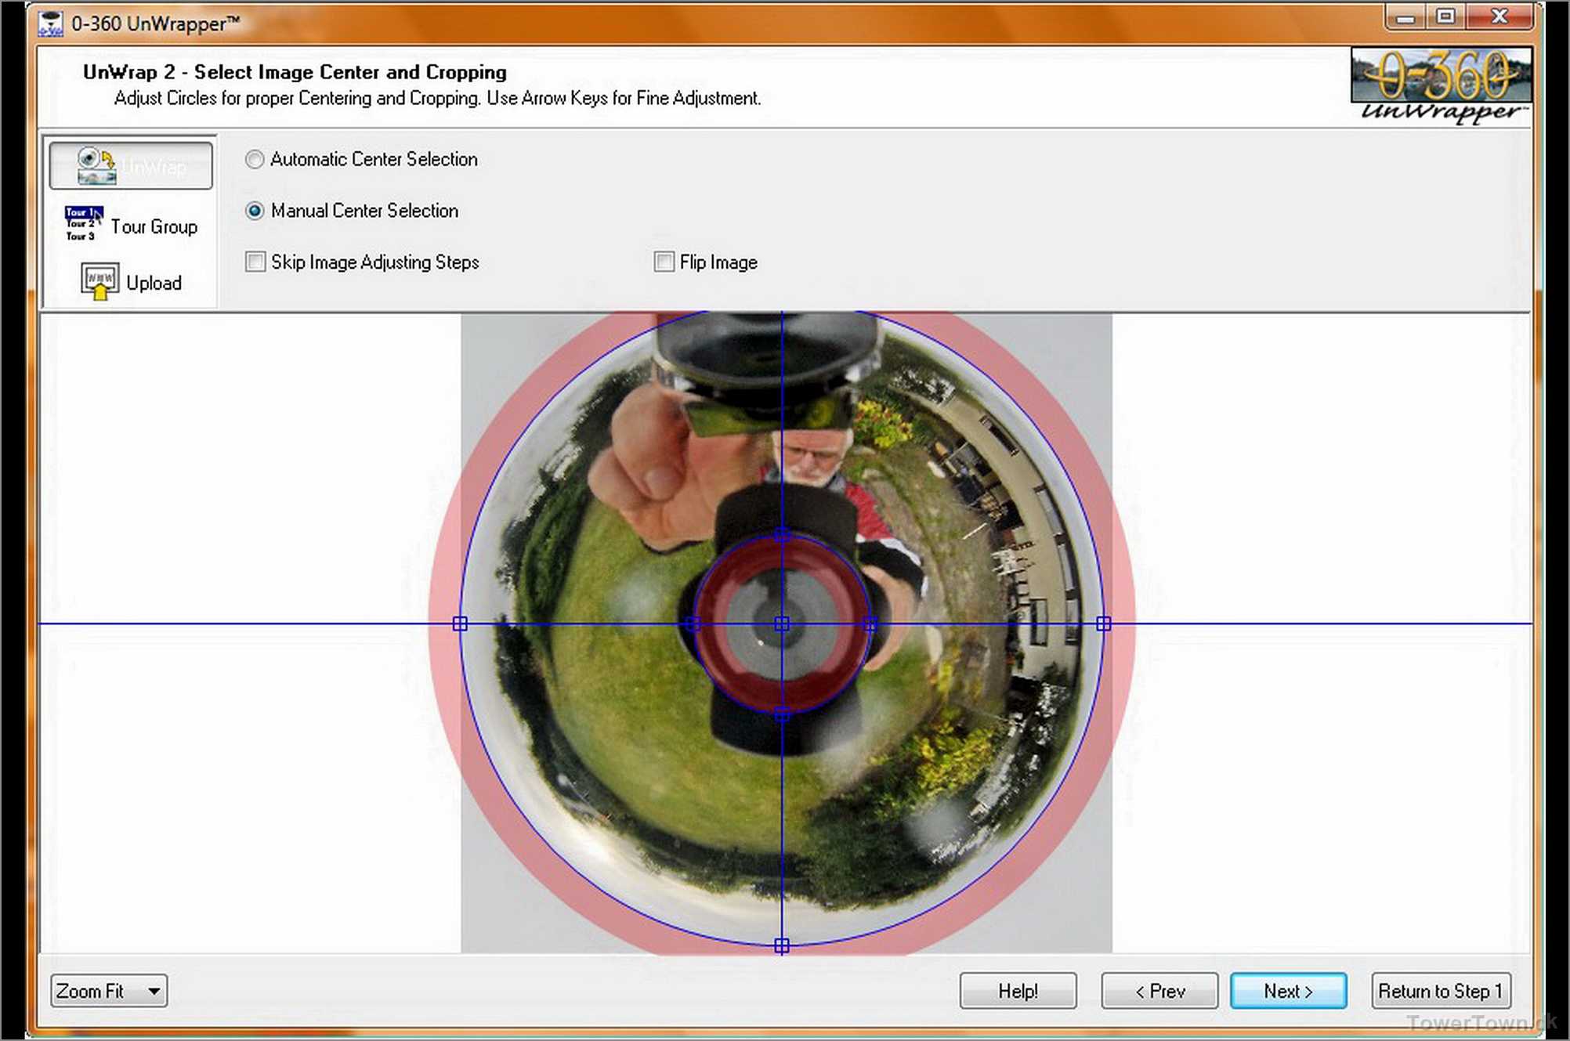1570x1041 pixels.
Task: Click Return to Step 1 button
Action: (x=1440, y=991)
